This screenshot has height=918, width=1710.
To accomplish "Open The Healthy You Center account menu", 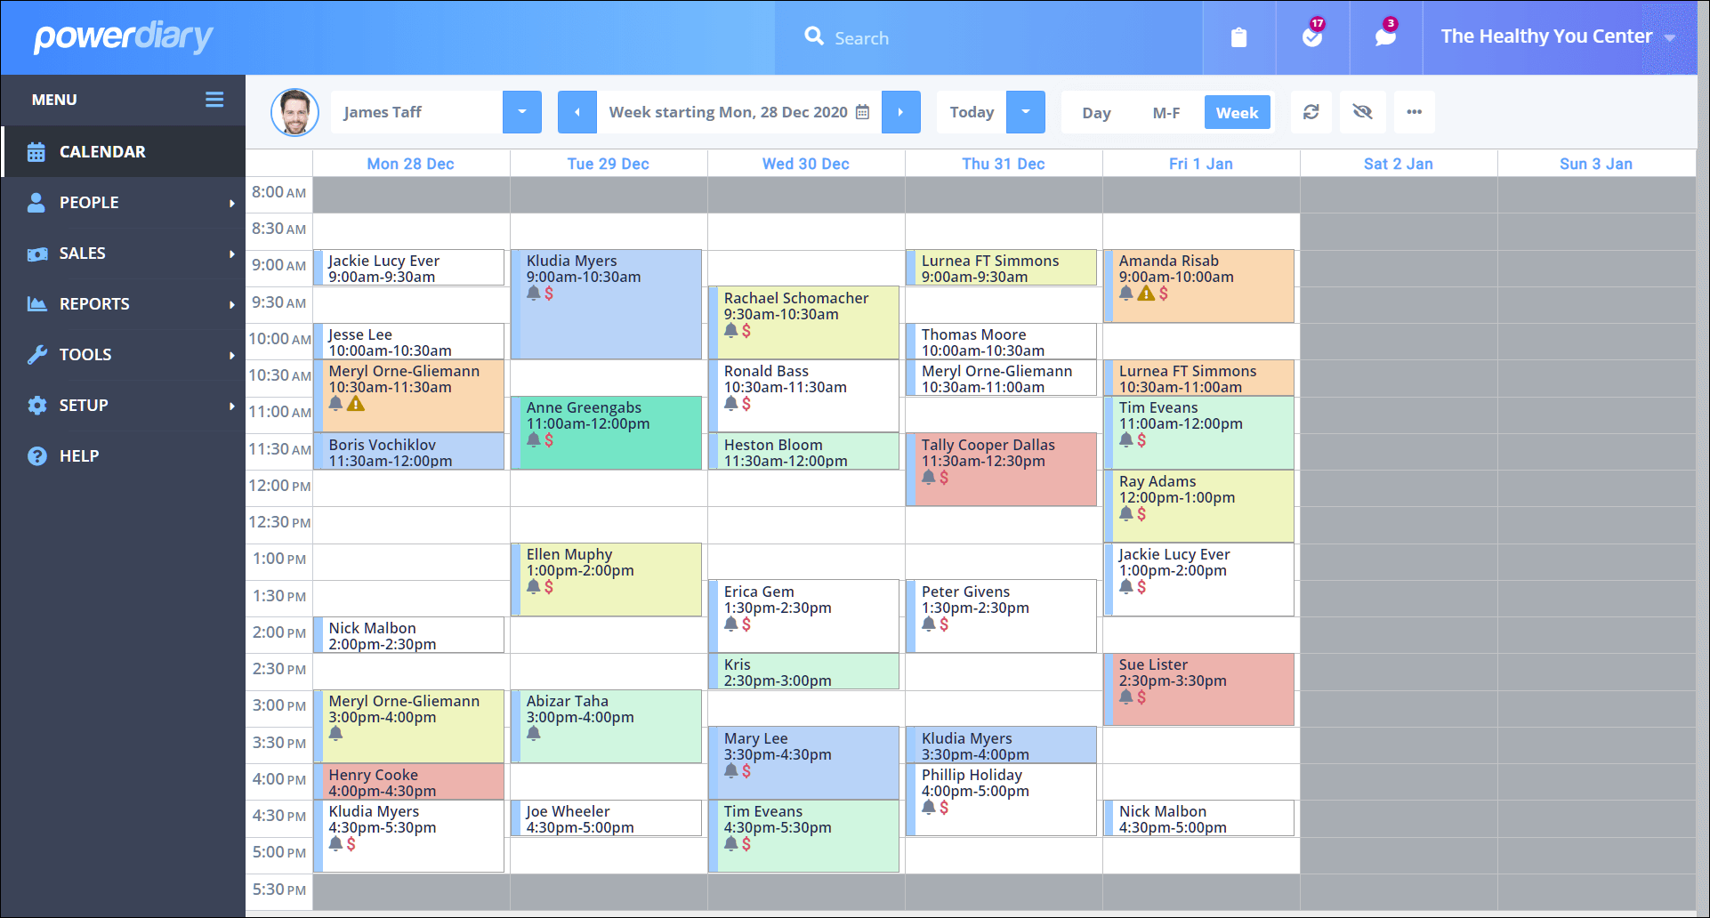I will tap(1558, 36).
